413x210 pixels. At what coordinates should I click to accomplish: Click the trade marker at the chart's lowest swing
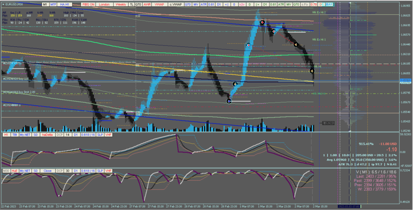(229, 101)
